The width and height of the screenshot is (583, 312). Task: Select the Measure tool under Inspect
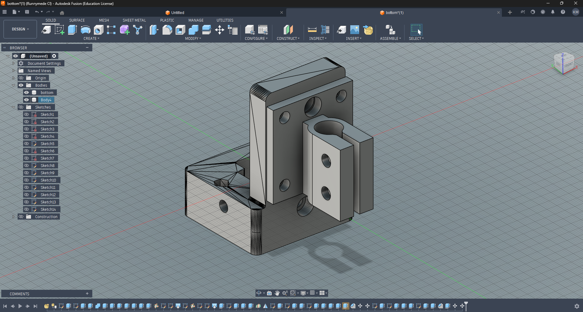coord(312,29)
